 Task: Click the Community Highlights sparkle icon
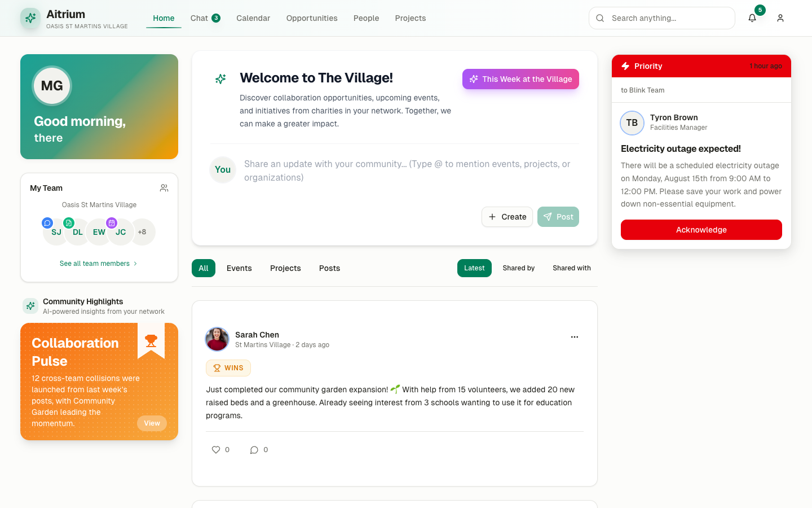(x=30, y=306)
